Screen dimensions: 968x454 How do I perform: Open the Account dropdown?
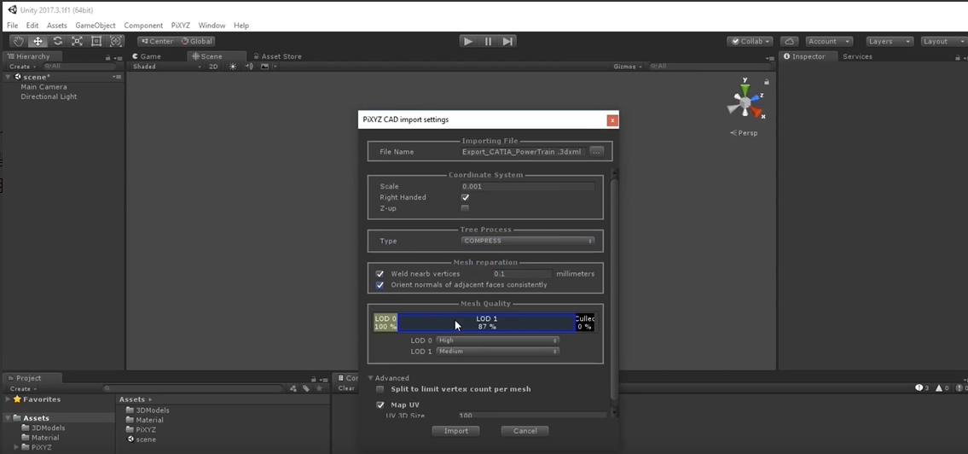coord(828,41)
